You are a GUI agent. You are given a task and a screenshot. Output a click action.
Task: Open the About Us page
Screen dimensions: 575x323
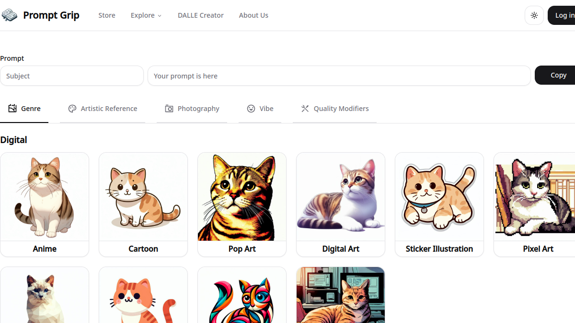(x=253, y=15)
